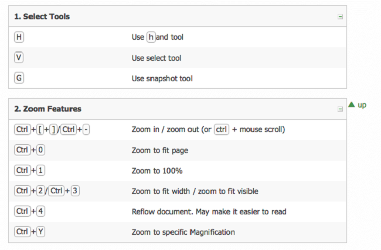Click the 4 key icon for reflow

(x=40, y=211)
